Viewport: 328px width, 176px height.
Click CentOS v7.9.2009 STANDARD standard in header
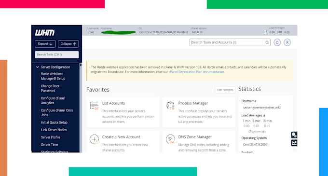coord(164,32)
